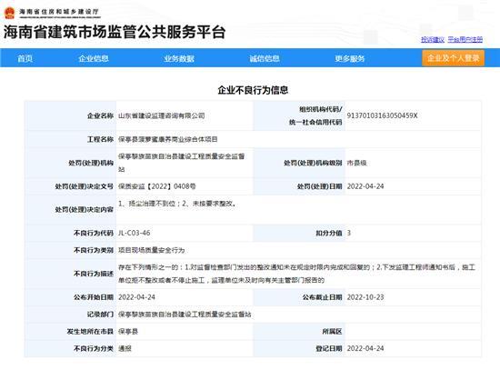Click the 海南省建筑市场监管公共服务平台 title

115,32
